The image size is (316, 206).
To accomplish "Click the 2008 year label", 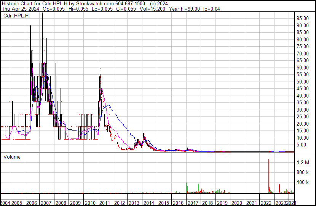I will coord(61,203).
